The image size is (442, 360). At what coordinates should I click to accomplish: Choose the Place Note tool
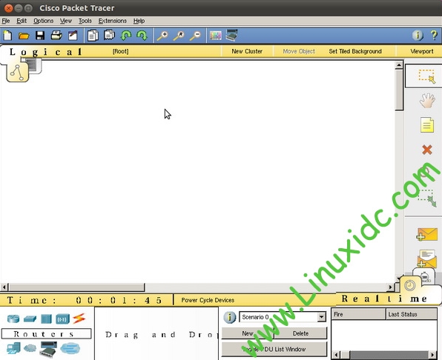(427, 124)
